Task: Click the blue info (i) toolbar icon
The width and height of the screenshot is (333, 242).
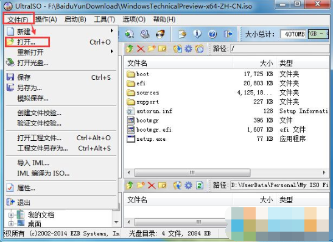Action: click(x=197, y=34)
